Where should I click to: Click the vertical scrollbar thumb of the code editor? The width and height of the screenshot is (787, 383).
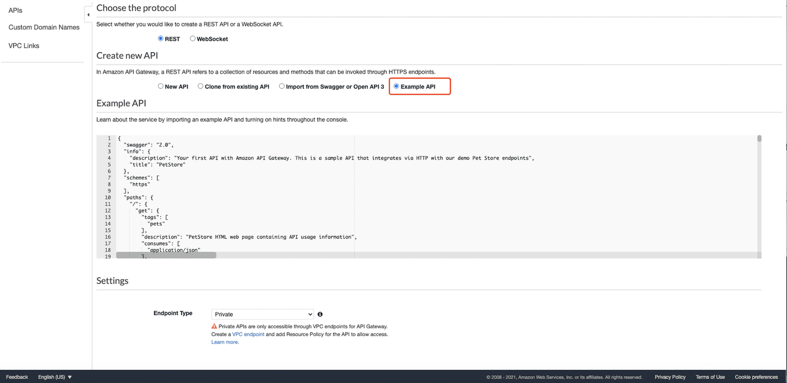coord(759,138)
